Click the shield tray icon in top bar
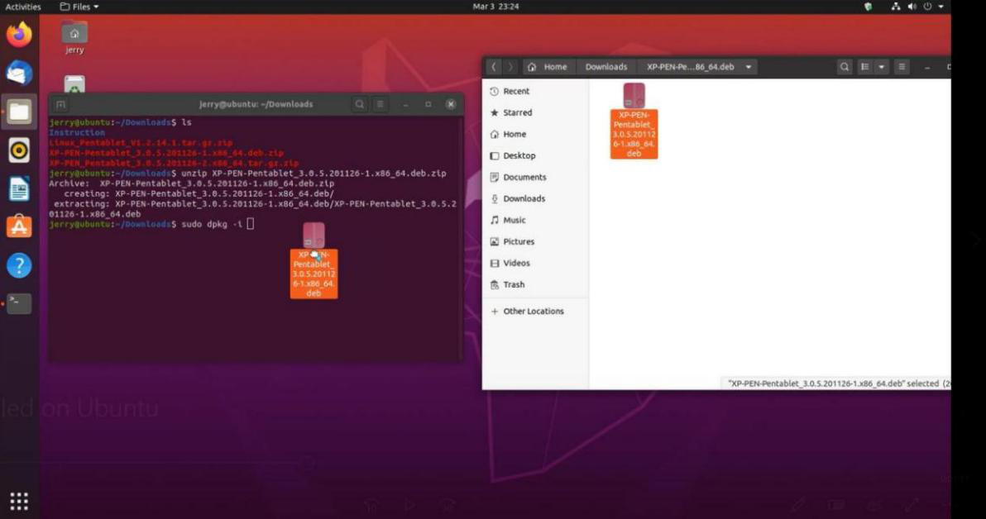Screen dimensions: 986x519 pos(869,7)
